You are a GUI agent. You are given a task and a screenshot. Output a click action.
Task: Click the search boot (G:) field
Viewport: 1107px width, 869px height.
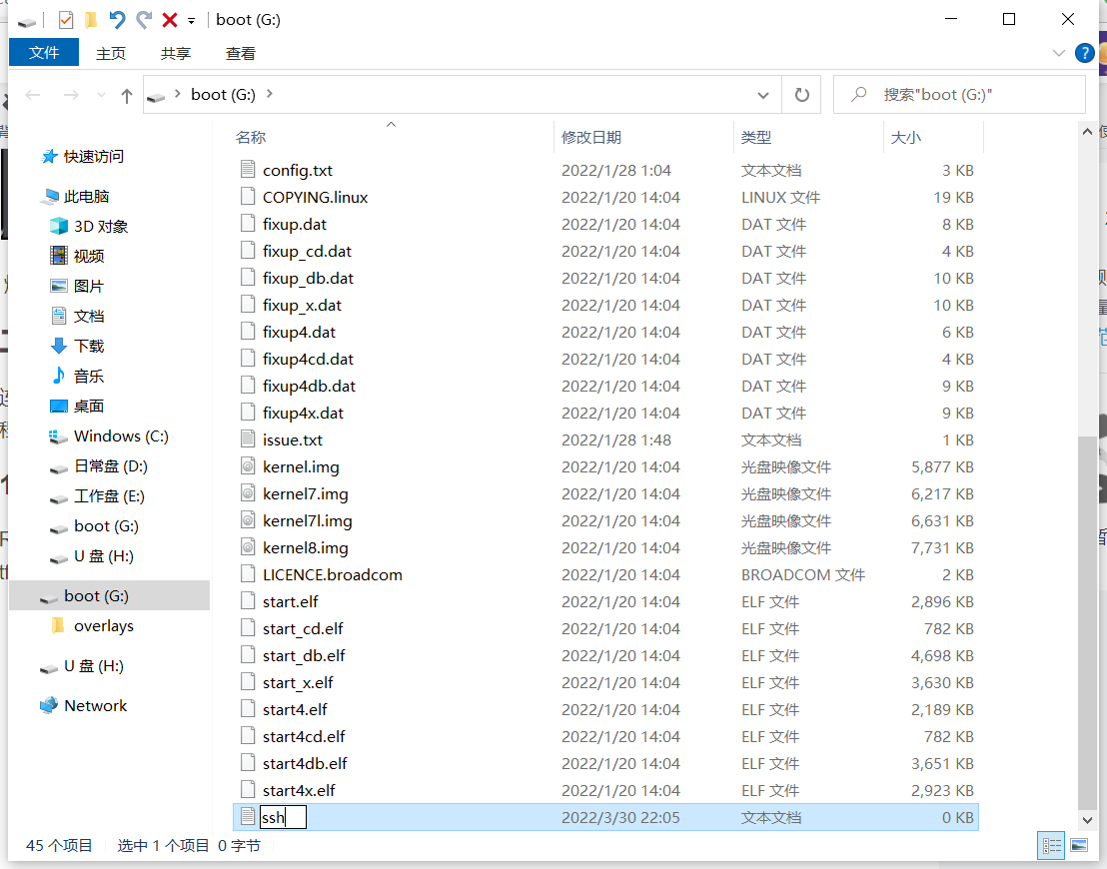[x=959, y=95]
